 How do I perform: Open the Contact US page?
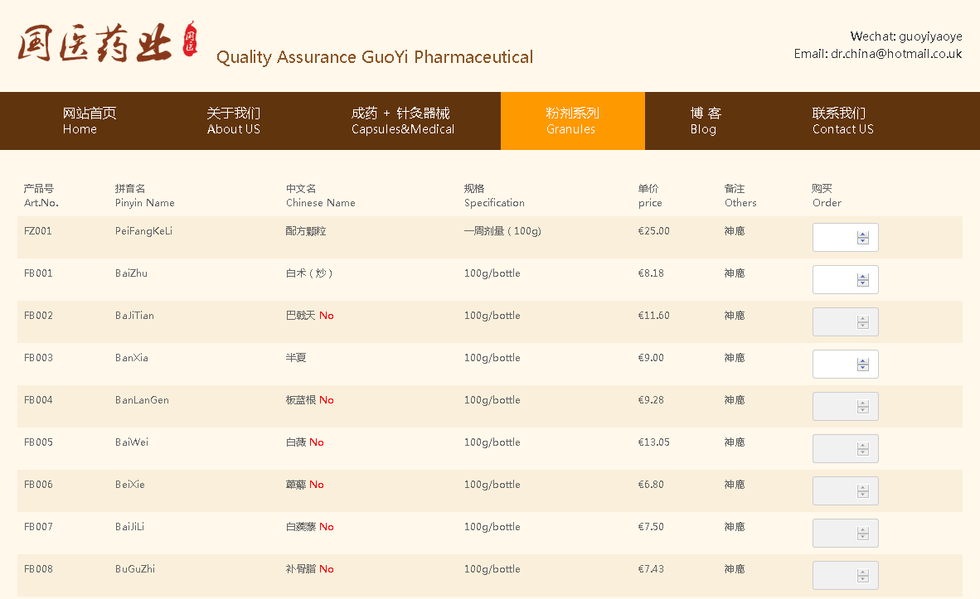coord(842,121)
